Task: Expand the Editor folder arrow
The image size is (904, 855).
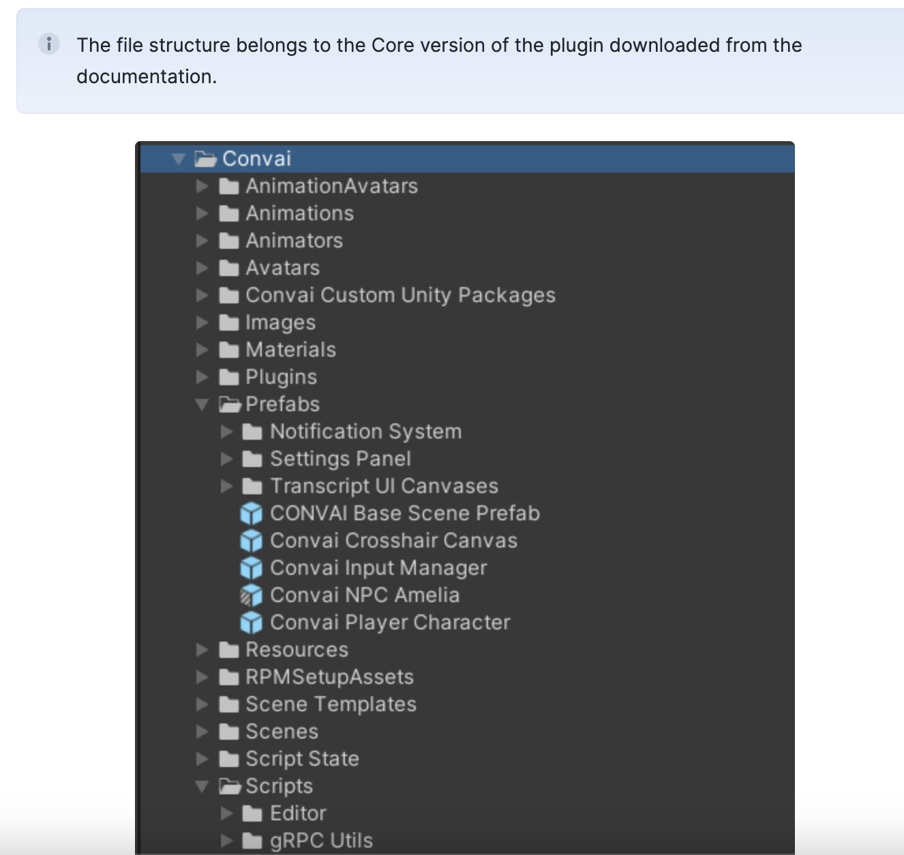Action: coord(226,813)
